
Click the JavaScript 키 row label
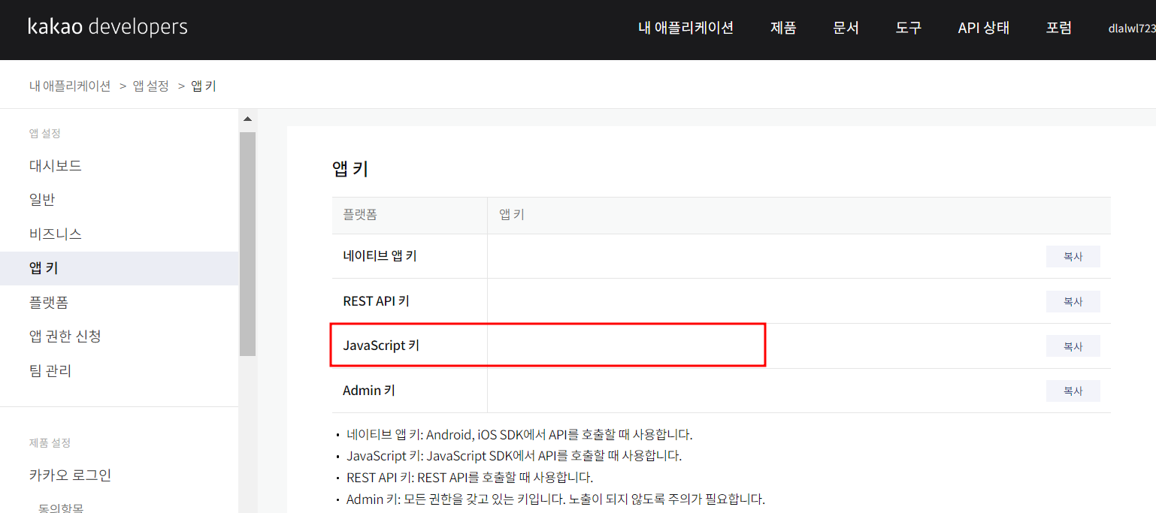381,346
